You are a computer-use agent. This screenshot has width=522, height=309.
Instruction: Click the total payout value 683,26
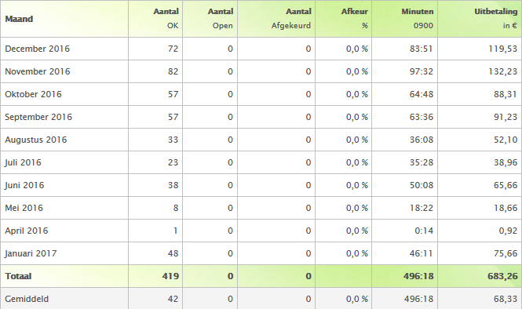coord(502,276)
